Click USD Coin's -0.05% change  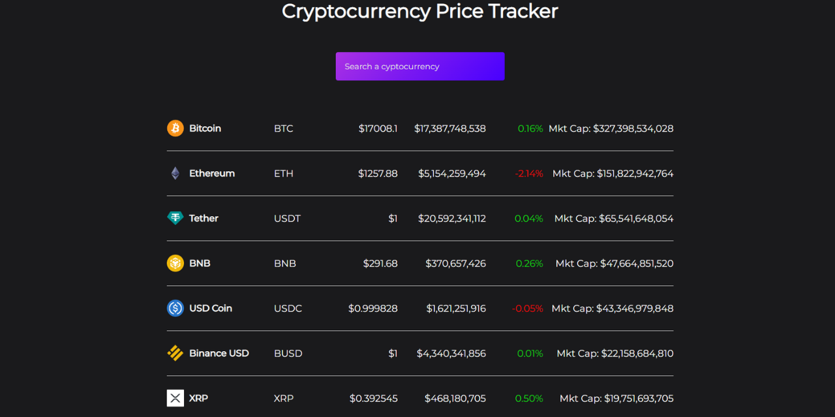point(527,308)
